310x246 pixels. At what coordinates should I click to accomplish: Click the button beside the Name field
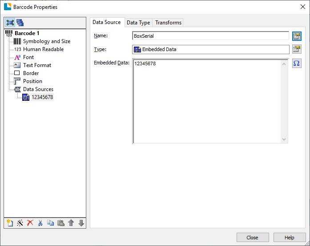(x=297, y=36)
